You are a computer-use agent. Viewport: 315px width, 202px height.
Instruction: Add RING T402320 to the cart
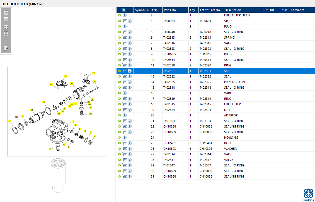pyautogui.click(x=125, y=65)
